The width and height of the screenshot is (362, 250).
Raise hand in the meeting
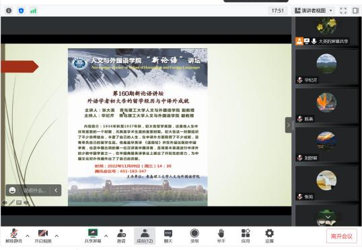point(221,236)
